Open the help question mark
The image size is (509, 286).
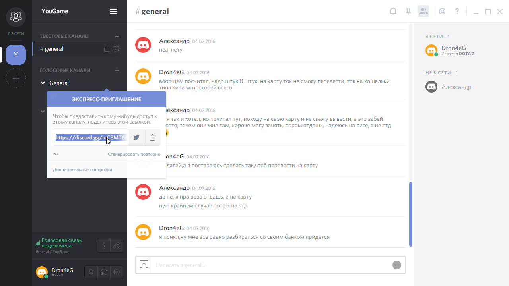pyautogui.click(x=457, y=12)
